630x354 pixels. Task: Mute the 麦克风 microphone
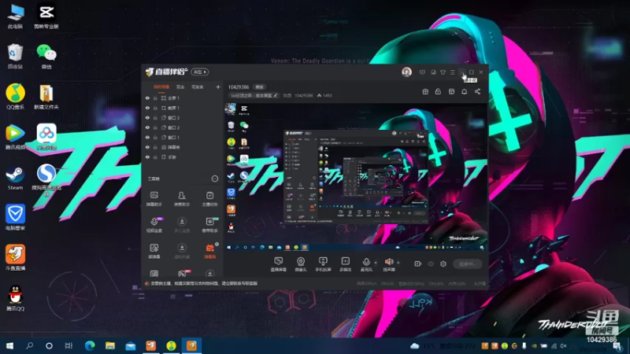tap(366, 264)
